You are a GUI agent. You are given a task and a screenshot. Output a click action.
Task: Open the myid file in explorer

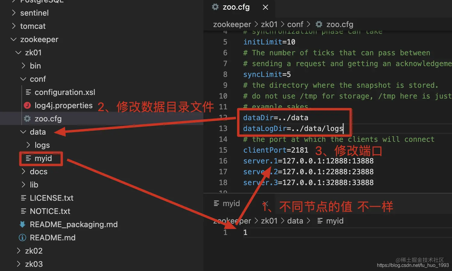click(x=43, y=158)
